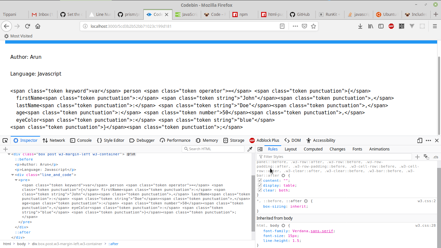
Task: Open the Memory tool
Action: (207, 140)
